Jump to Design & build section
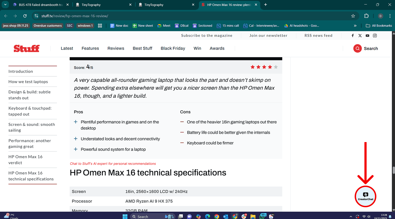This screenshot has width=395, height=219. (30, 95)
